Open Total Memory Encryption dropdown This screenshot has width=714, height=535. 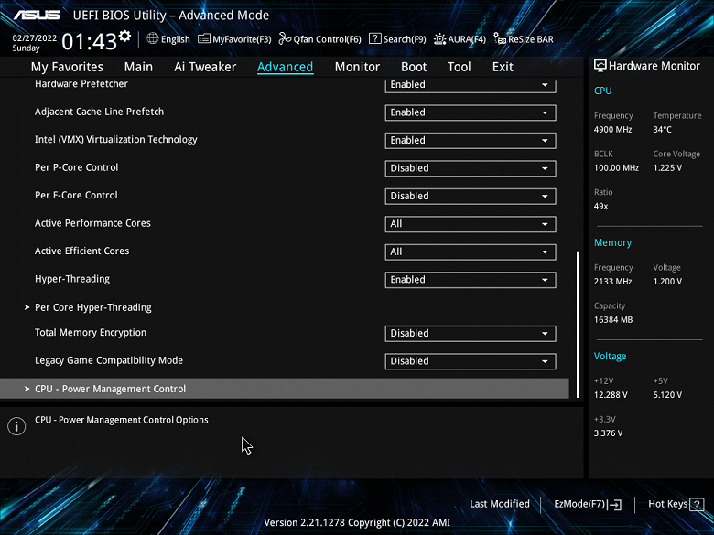pos(471,334)
